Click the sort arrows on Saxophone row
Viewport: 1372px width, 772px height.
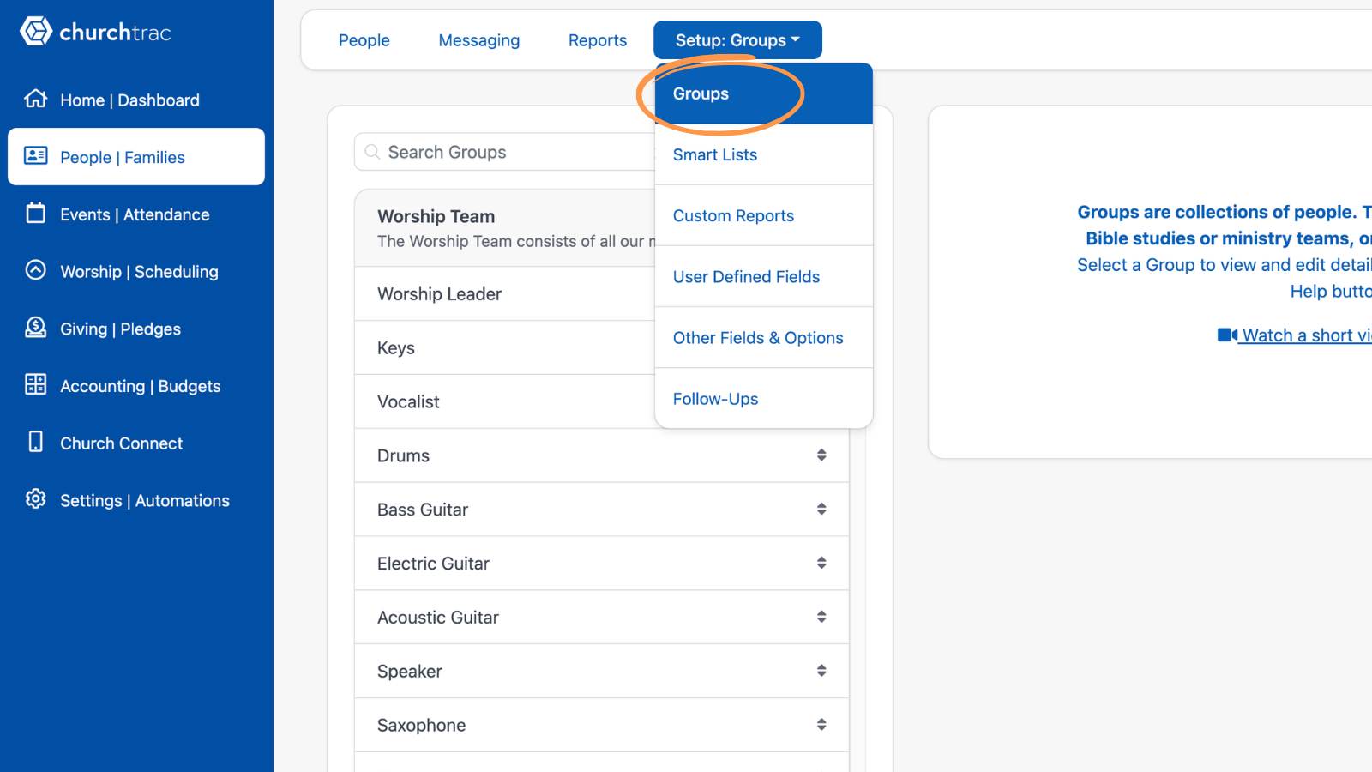click(x=821, y=725)
